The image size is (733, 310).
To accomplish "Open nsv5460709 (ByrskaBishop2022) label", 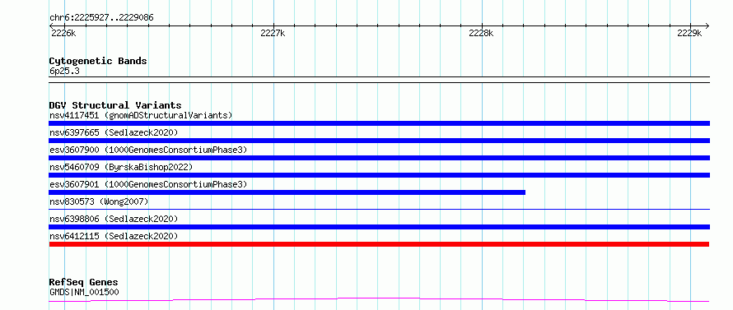I will [121, 167].
